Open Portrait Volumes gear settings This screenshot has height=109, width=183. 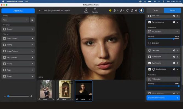coord(174,22)
